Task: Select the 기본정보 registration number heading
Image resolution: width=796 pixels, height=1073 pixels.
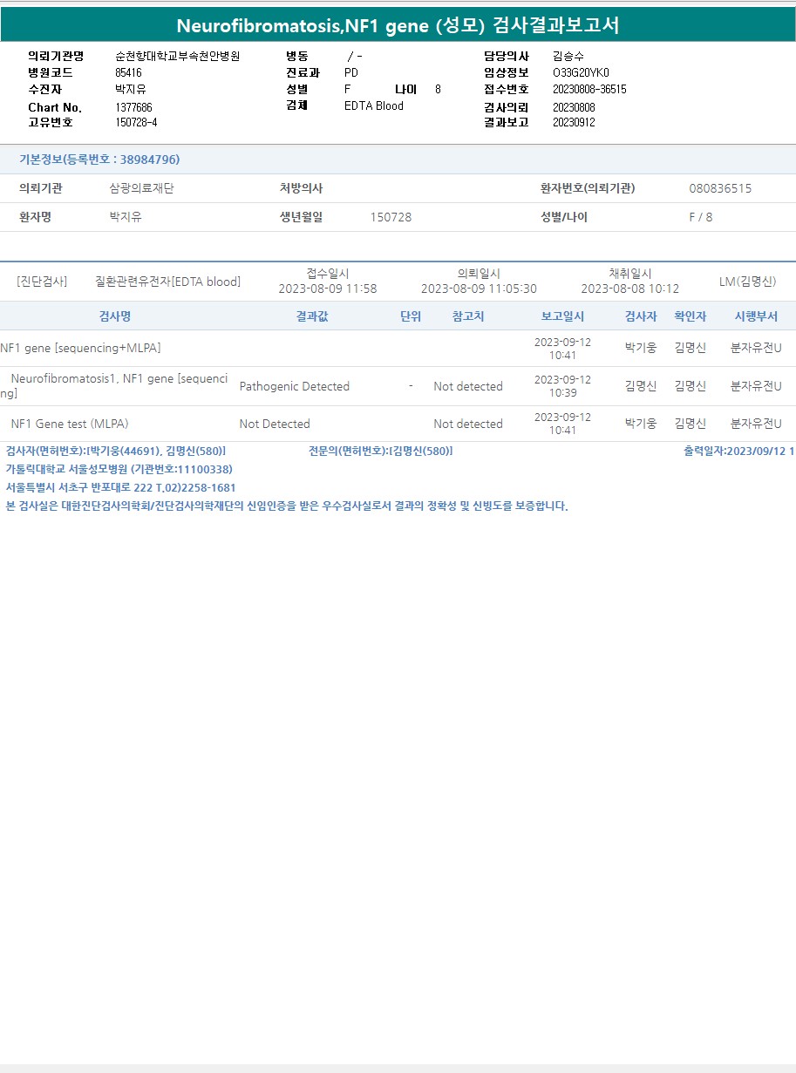Action: (99, 160)
